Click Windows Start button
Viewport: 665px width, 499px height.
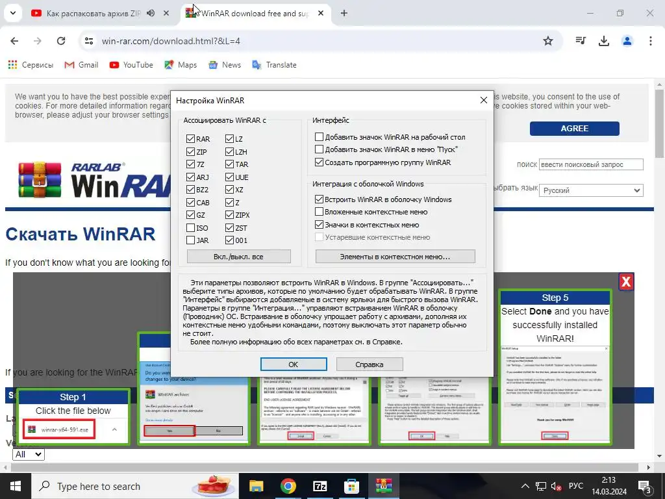16,486
